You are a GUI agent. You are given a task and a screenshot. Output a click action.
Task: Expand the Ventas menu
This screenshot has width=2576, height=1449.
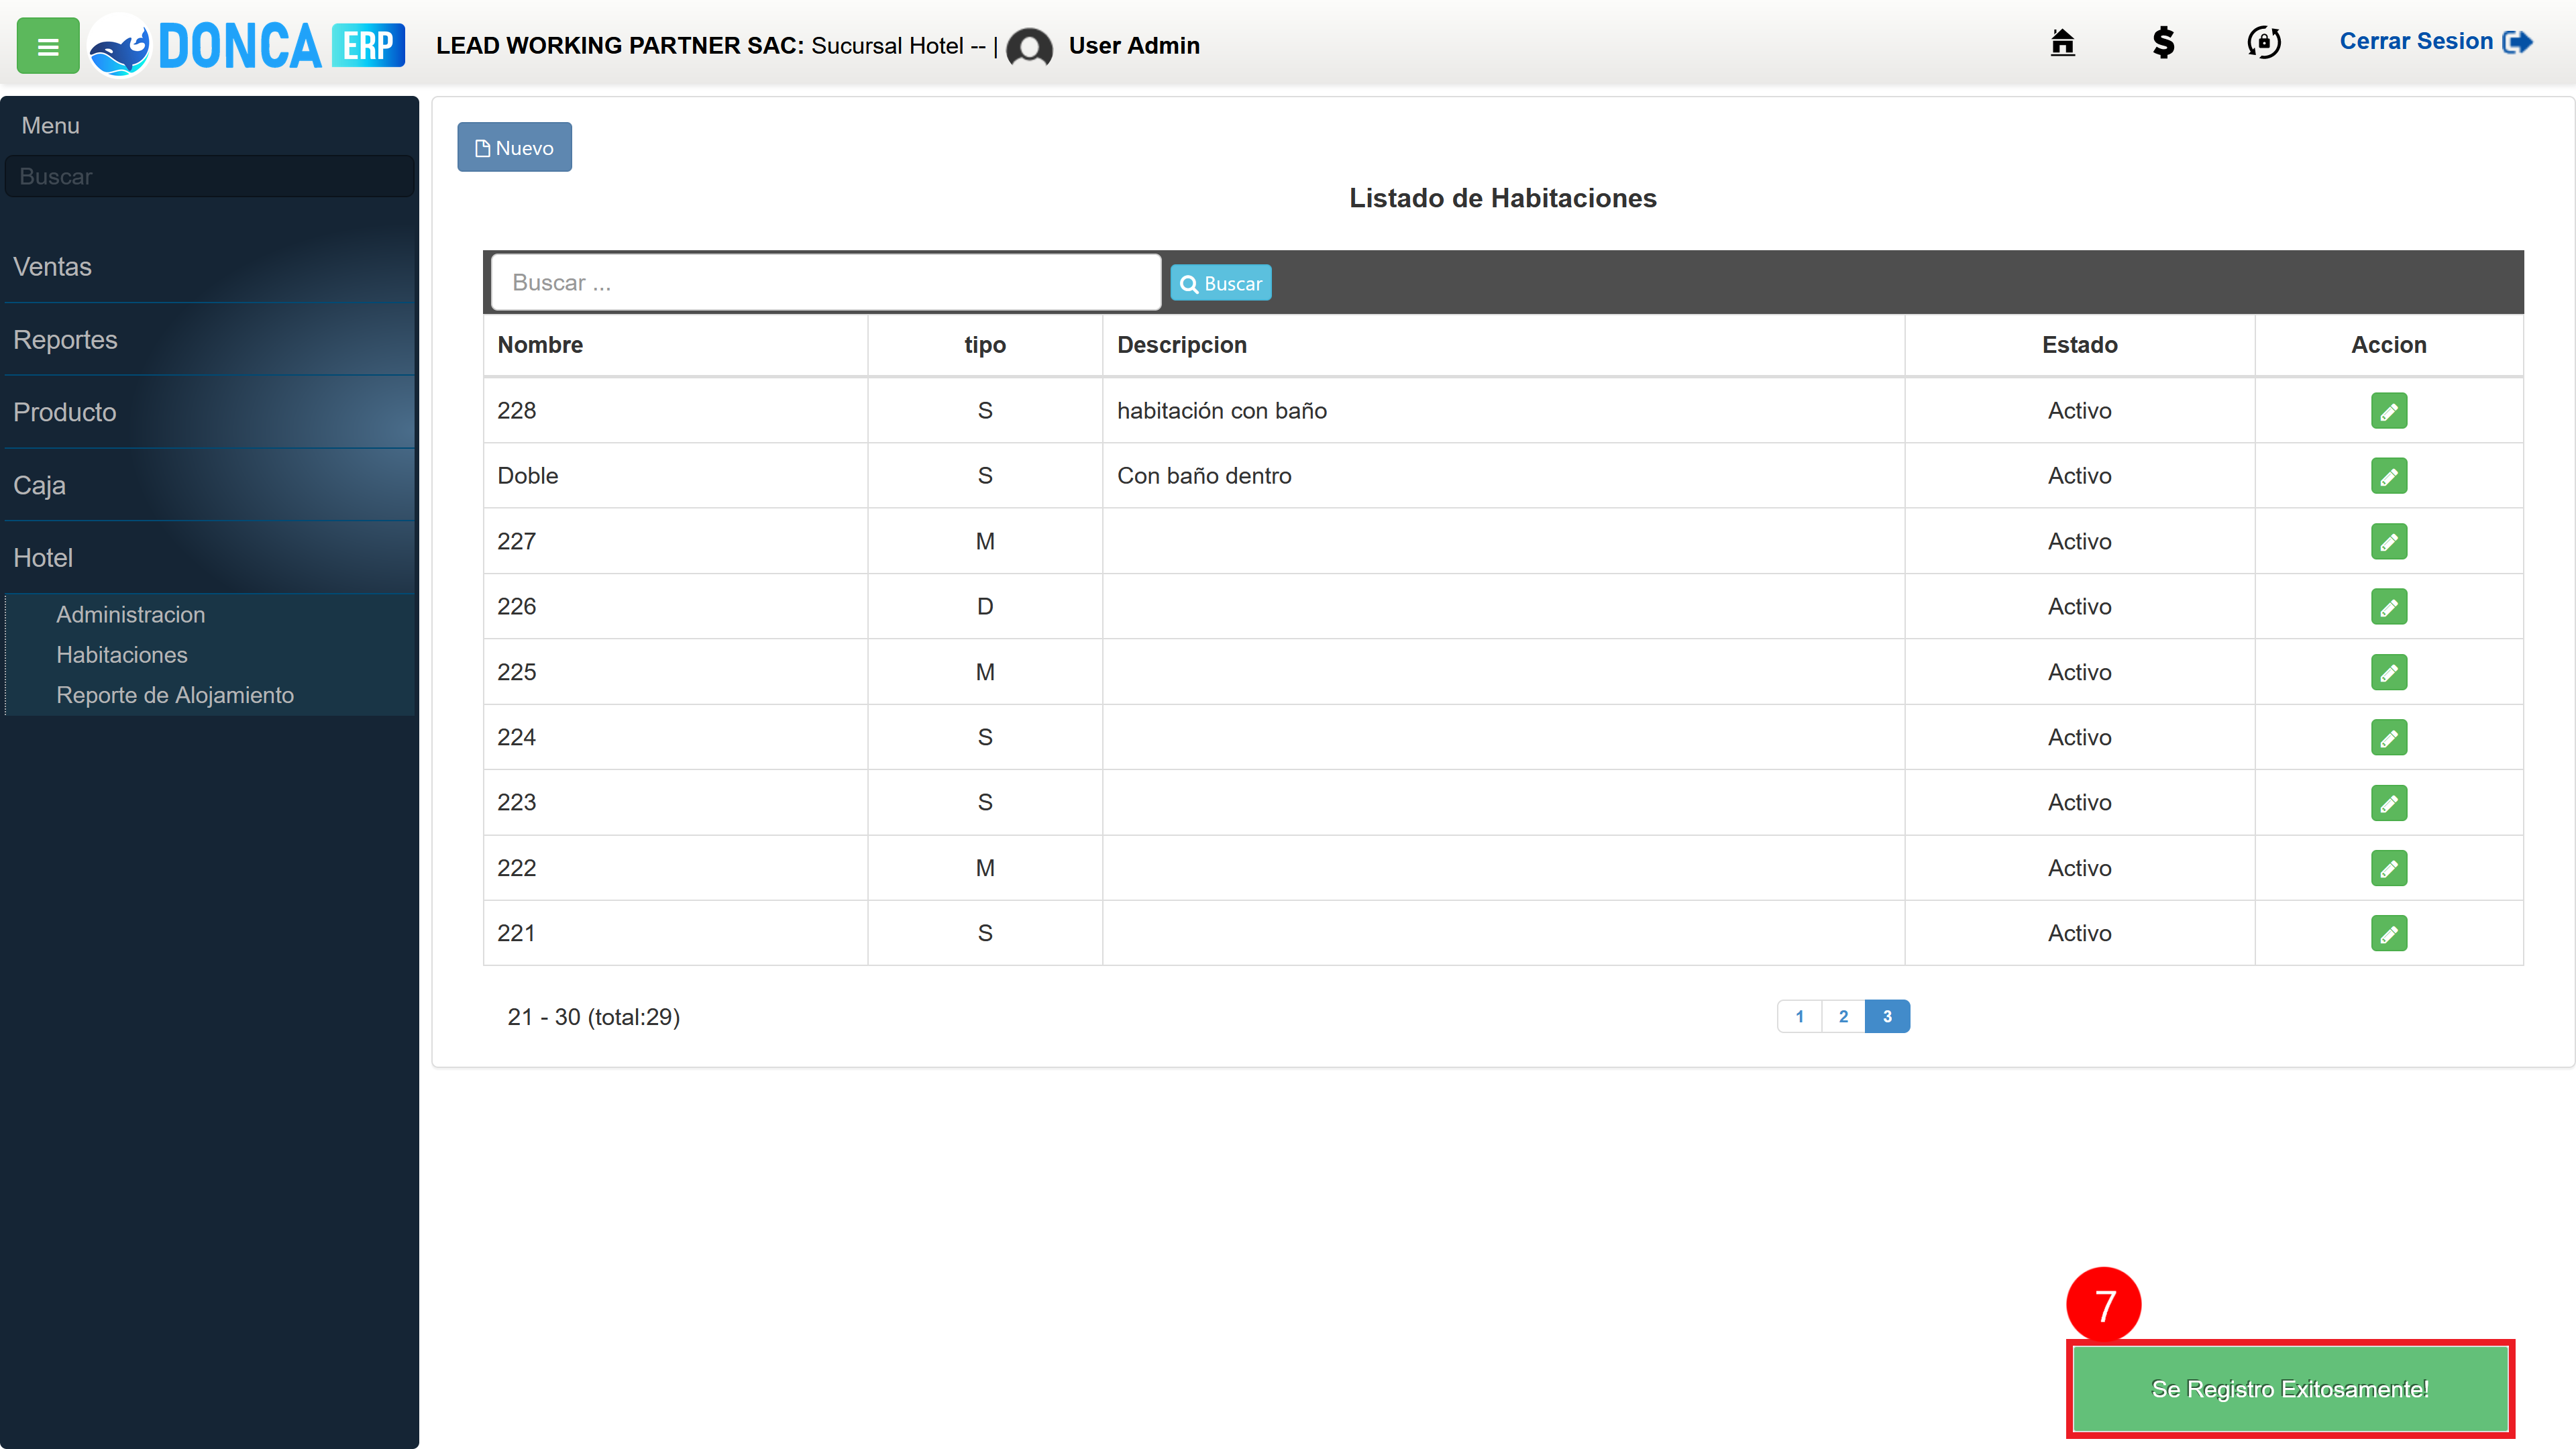(209, 267)
